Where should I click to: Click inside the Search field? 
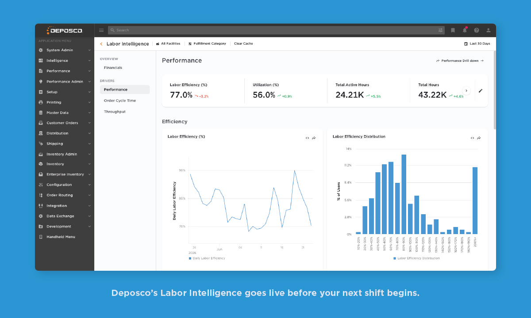[276, 30]
